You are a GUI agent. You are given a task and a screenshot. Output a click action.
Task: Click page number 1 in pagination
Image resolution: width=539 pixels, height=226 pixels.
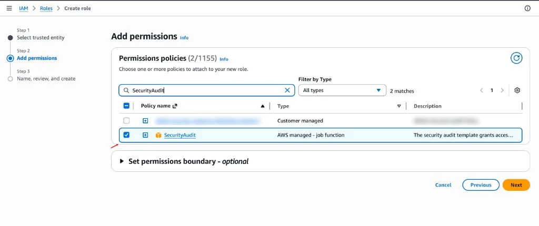click(492, 90)
